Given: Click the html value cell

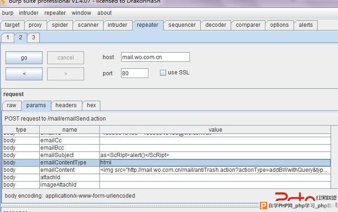Looking at the screenshot, I should click(x=215, y=163).
